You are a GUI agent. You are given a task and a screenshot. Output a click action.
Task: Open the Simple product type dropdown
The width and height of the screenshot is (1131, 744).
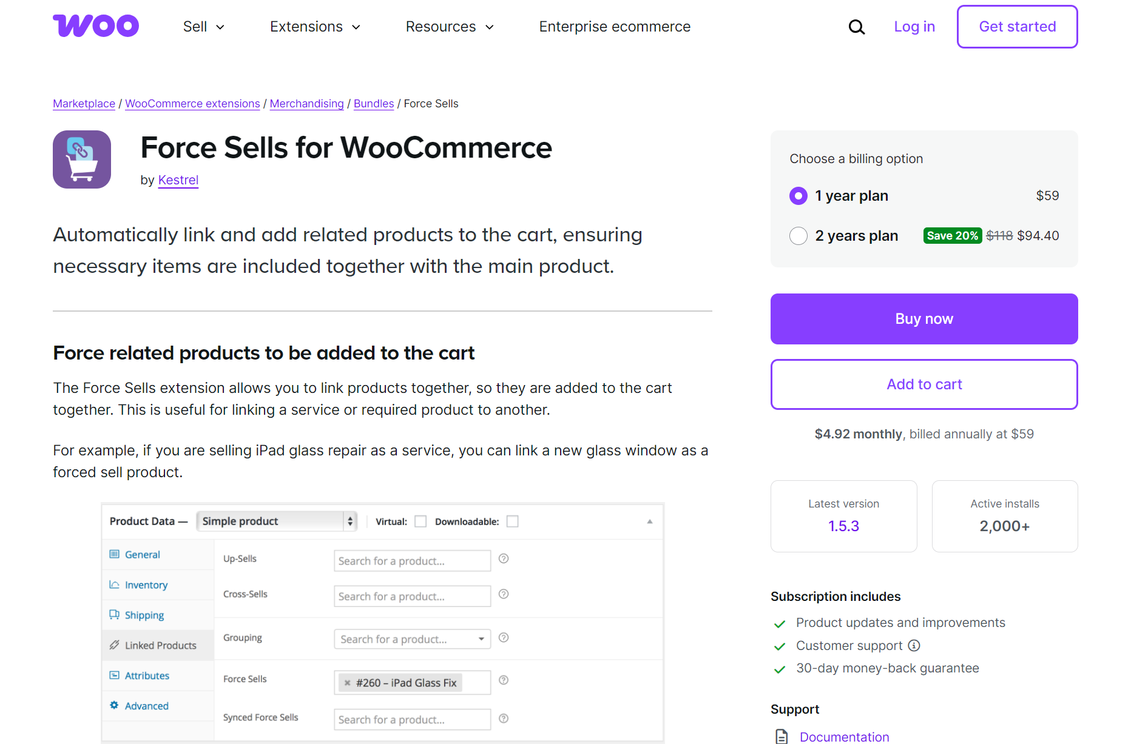(x=277, y=521)
